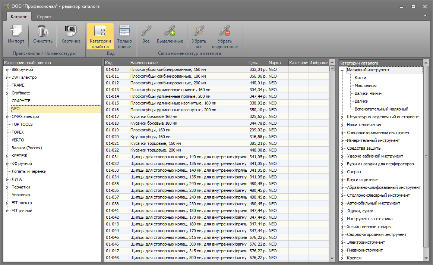Click catalog tree scrollbar thumb
Viewport: 433px width, 265px height.
tap(426, 156)
